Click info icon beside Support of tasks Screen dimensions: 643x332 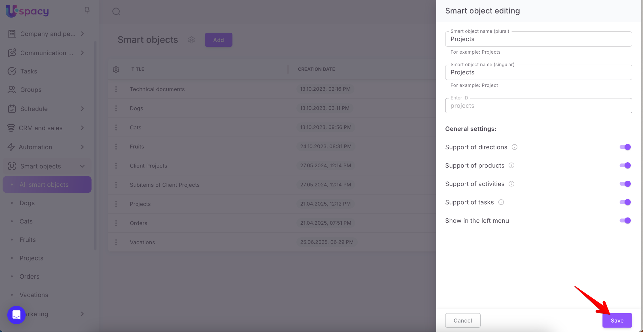[501, 202]
